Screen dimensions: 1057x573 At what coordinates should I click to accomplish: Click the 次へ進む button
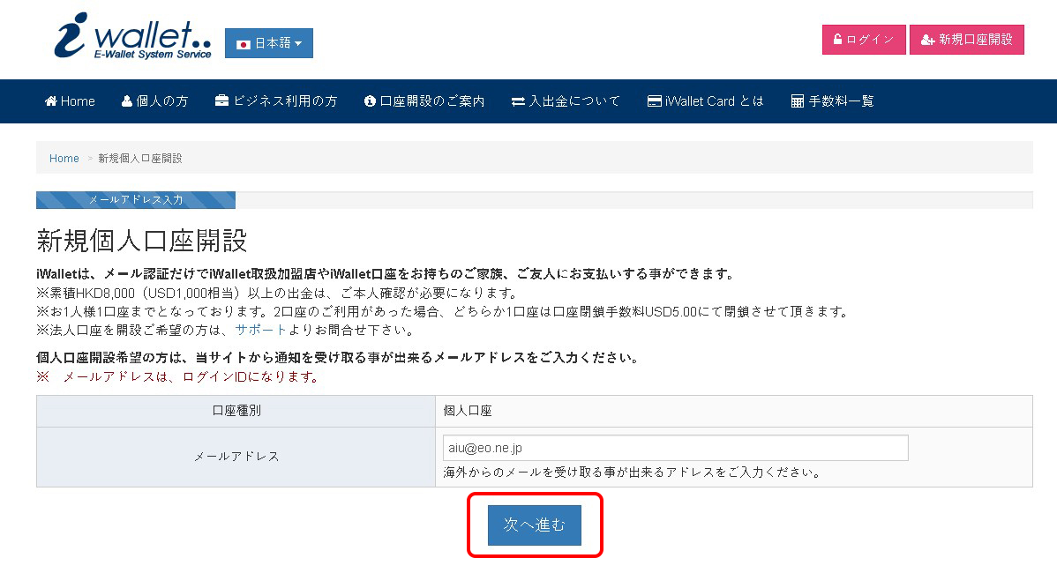535,525
